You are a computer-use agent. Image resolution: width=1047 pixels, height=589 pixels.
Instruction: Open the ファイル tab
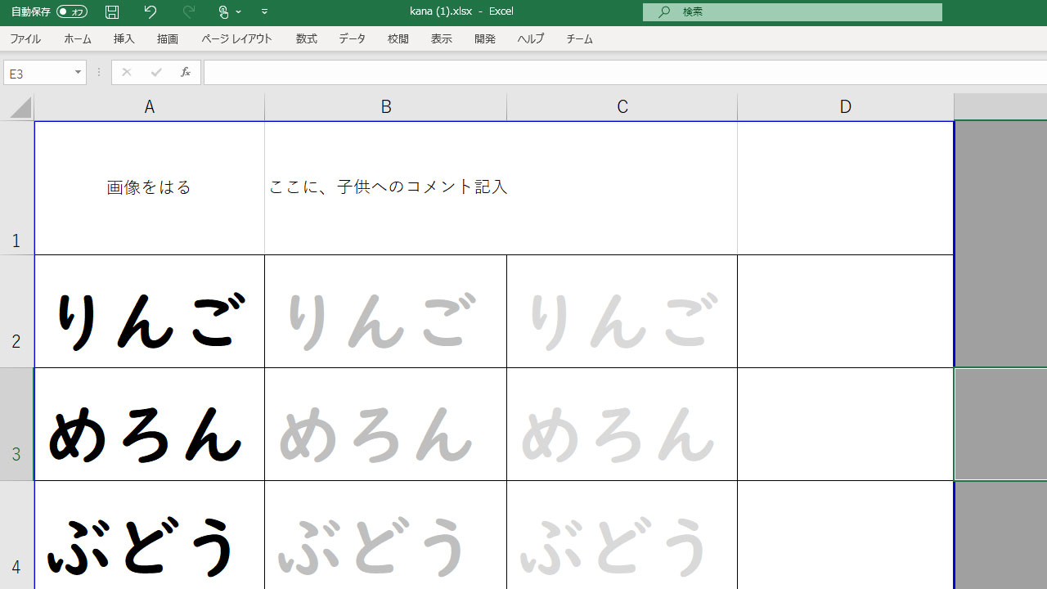[25, 38]
